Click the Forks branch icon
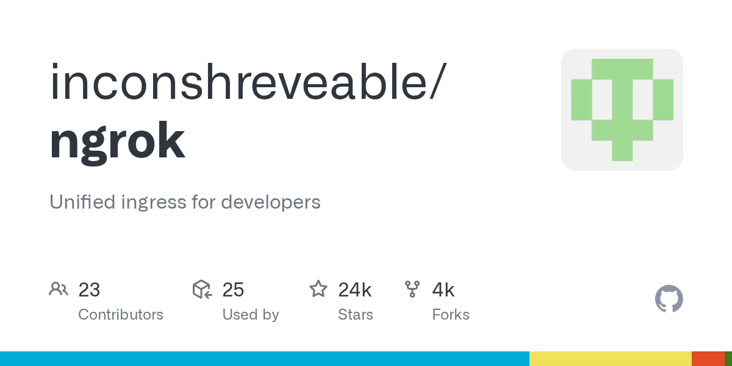 412,289
